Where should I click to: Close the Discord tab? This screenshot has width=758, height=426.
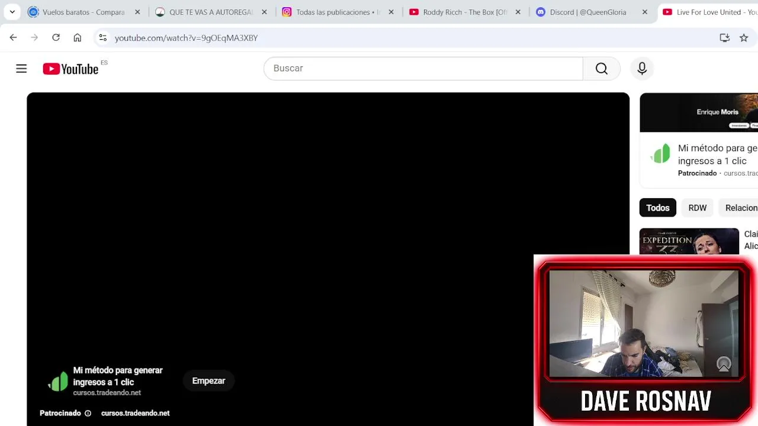[x=645, y=12]
